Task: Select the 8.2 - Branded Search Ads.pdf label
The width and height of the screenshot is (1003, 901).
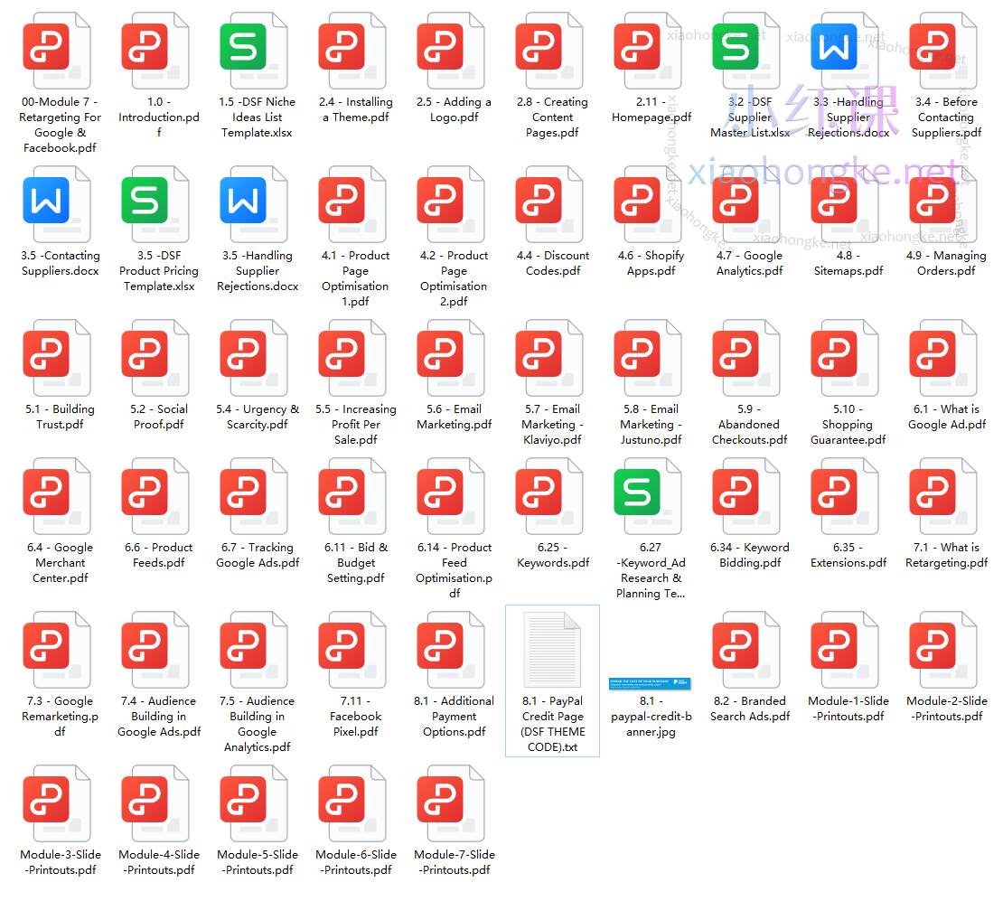Action: point(749,709)
